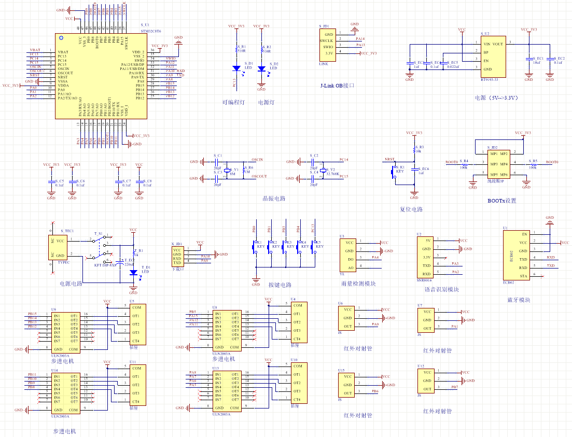The width and height of the screenshot is (572, 437).
Task: Click the BOOTx设置 section label
Action: pos(502,201)
